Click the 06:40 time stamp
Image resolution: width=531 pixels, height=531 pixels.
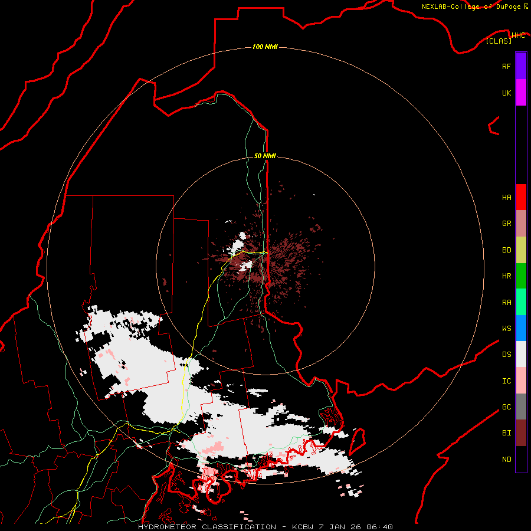[x=381, y=527]
